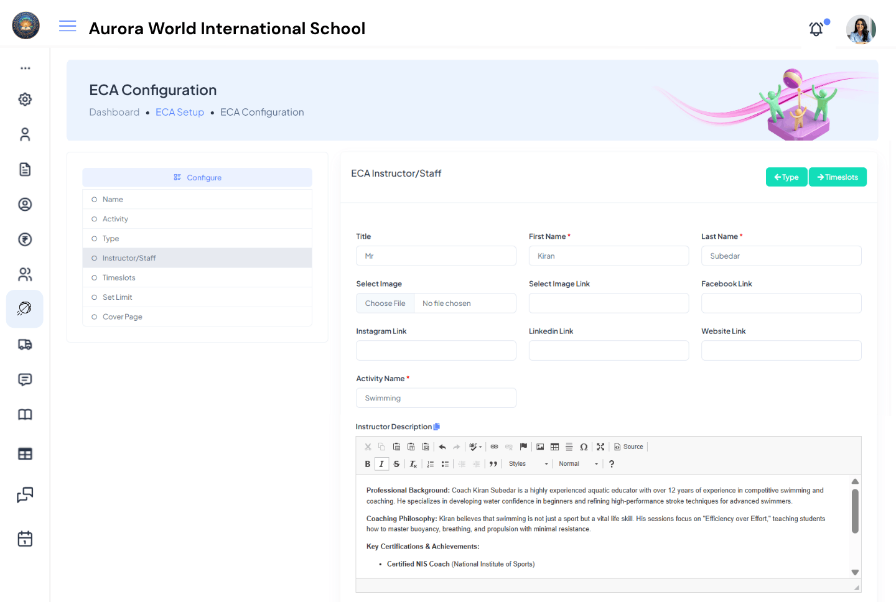896x602 pixels.
Task: Maximize the description editor to fullscreen
Action: (600, 447)
